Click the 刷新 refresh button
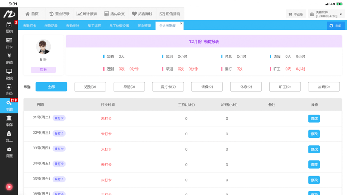The height and width of the screenshot is (195, 347). [336, 26]
